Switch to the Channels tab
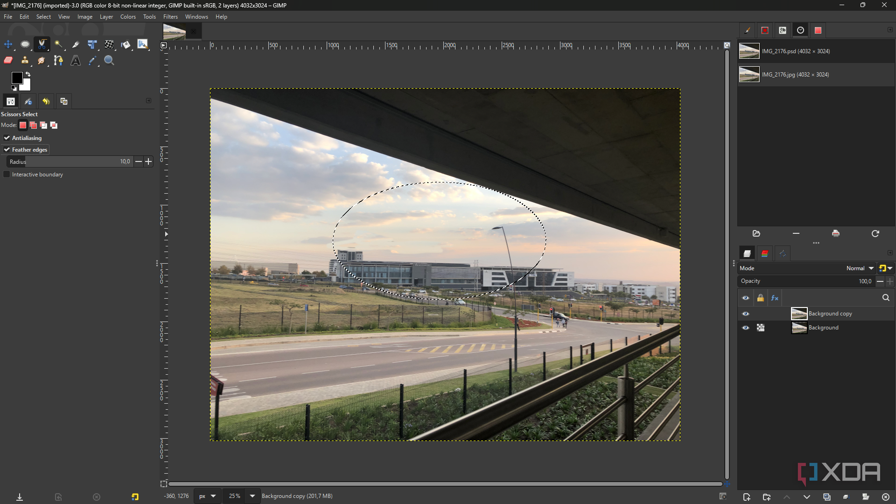The height and width of the screenshot is (504, 896). pyautogui.click(x=764, y=253)
